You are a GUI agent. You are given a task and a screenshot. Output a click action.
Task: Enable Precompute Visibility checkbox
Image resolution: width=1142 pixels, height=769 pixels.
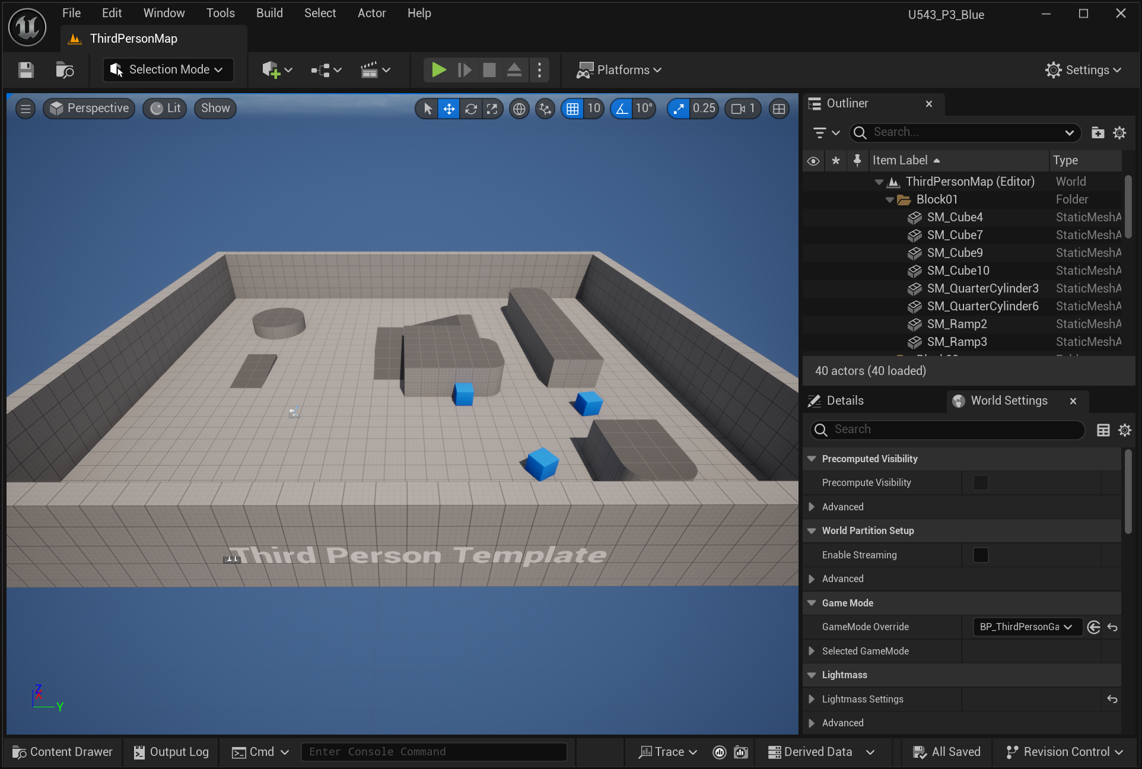click(981, 483)
